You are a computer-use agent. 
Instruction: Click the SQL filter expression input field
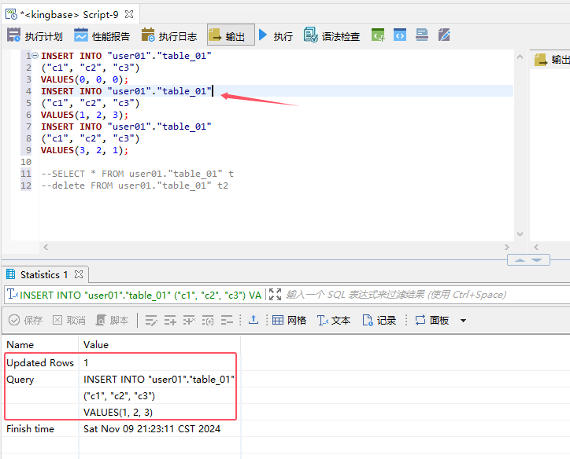coord(394,295)
